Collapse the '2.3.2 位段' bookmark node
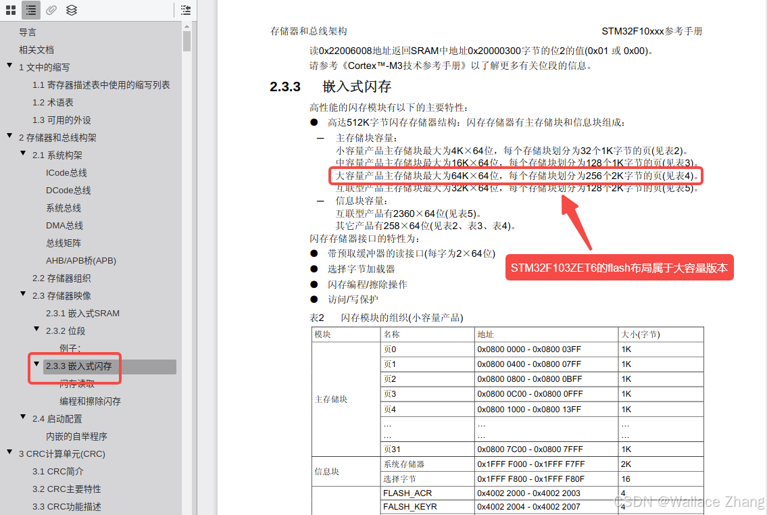Viewport: 767px width, 515px height. [x=36, y=328]
